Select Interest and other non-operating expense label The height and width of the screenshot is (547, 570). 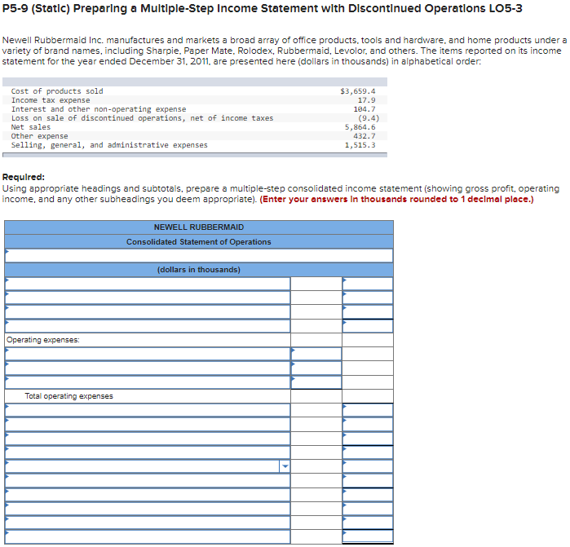[x=99, y=109]
